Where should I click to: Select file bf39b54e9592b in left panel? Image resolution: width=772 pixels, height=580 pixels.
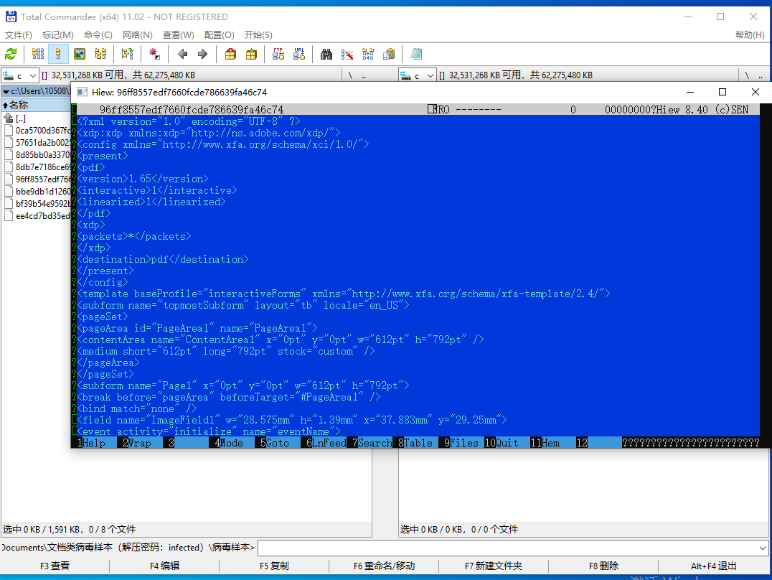pyautogui.click(x=37, y=204)
